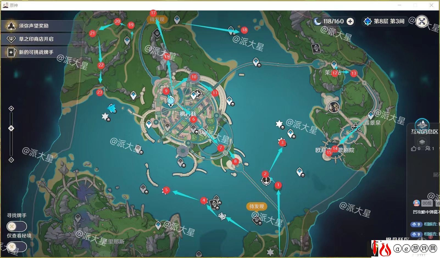Select the waypoint right of upper 待发现 label
440x258 pixels.
coord(177,20)
